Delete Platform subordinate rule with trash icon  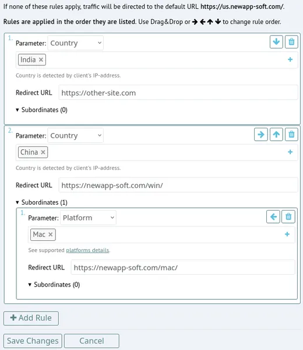[288, 216]
